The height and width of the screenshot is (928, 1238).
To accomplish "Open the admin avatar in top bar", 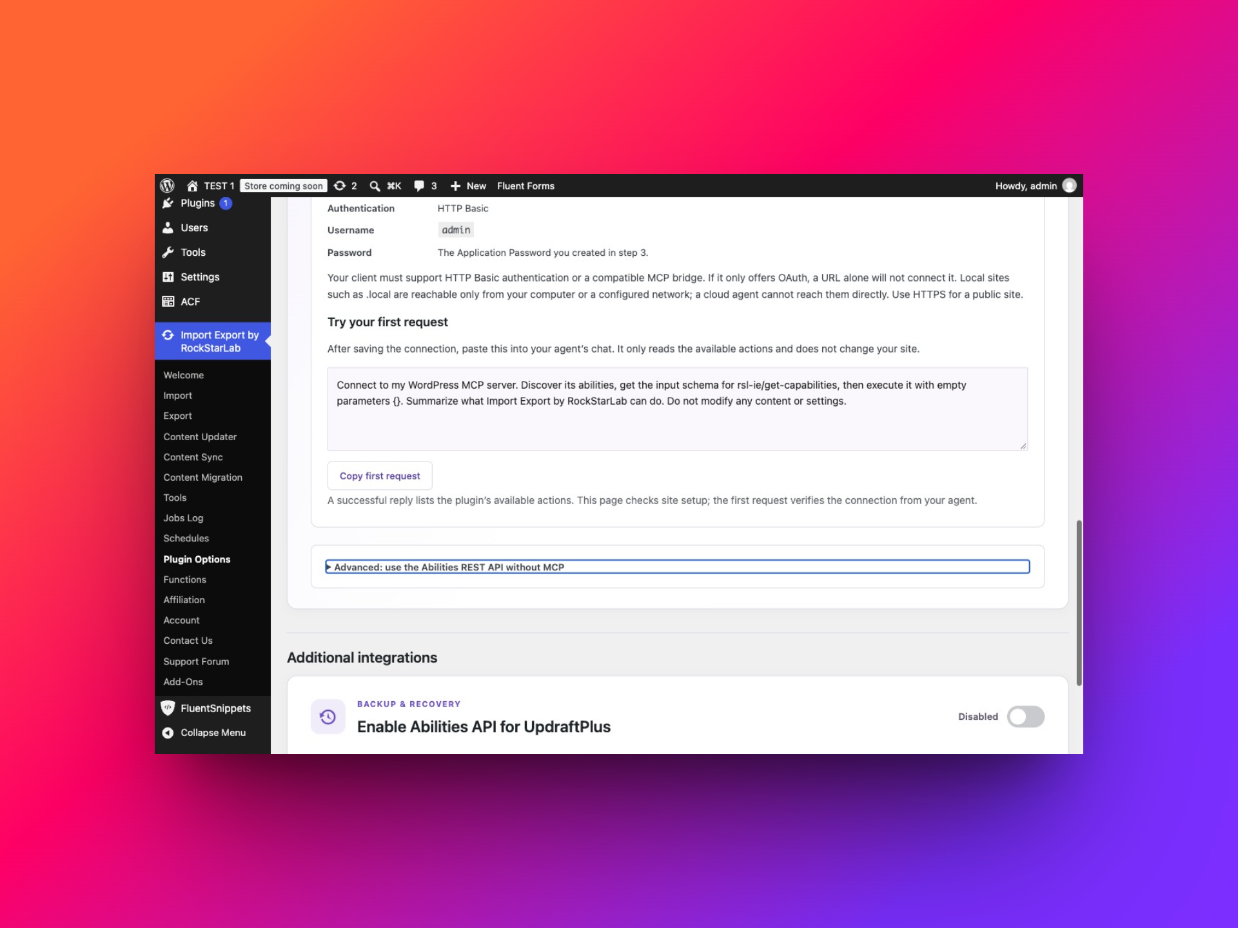I will 1069,186.
